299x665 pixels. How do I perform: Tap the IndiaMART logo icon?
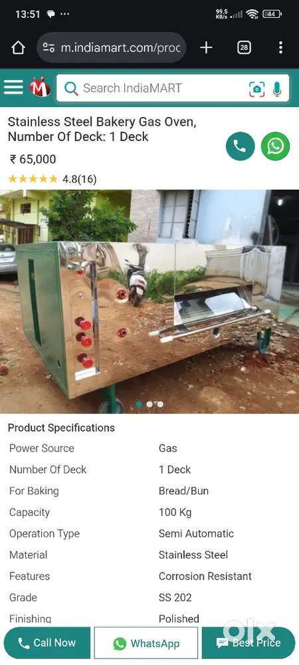click(x=41, y=87)
